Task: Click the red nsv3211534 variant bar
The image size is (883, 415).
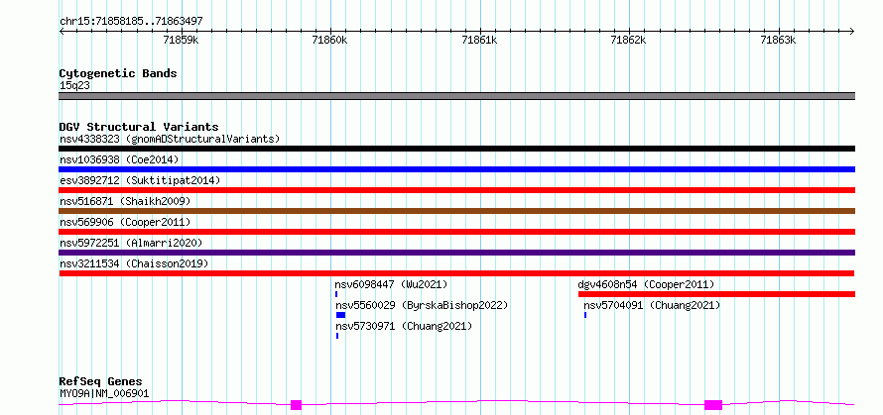Action: pos(456,273)
